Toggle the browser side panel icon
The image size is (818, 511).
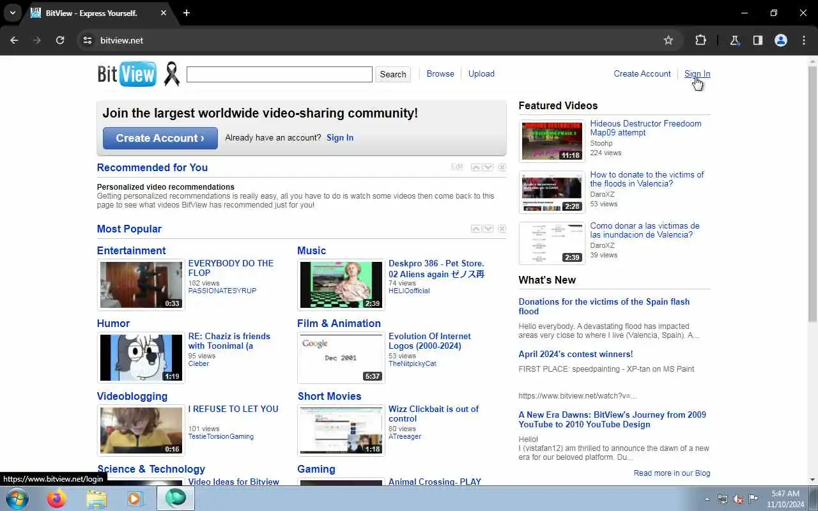757,40
